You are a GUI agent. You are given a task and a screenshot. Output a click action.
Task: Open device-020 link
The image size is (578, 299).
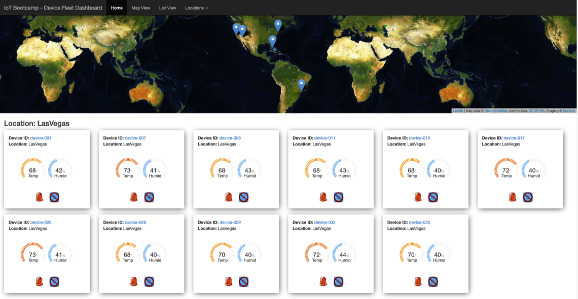(41, 223)
